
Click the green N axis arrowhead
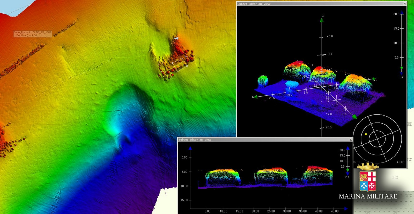click(x=255, y=97)
